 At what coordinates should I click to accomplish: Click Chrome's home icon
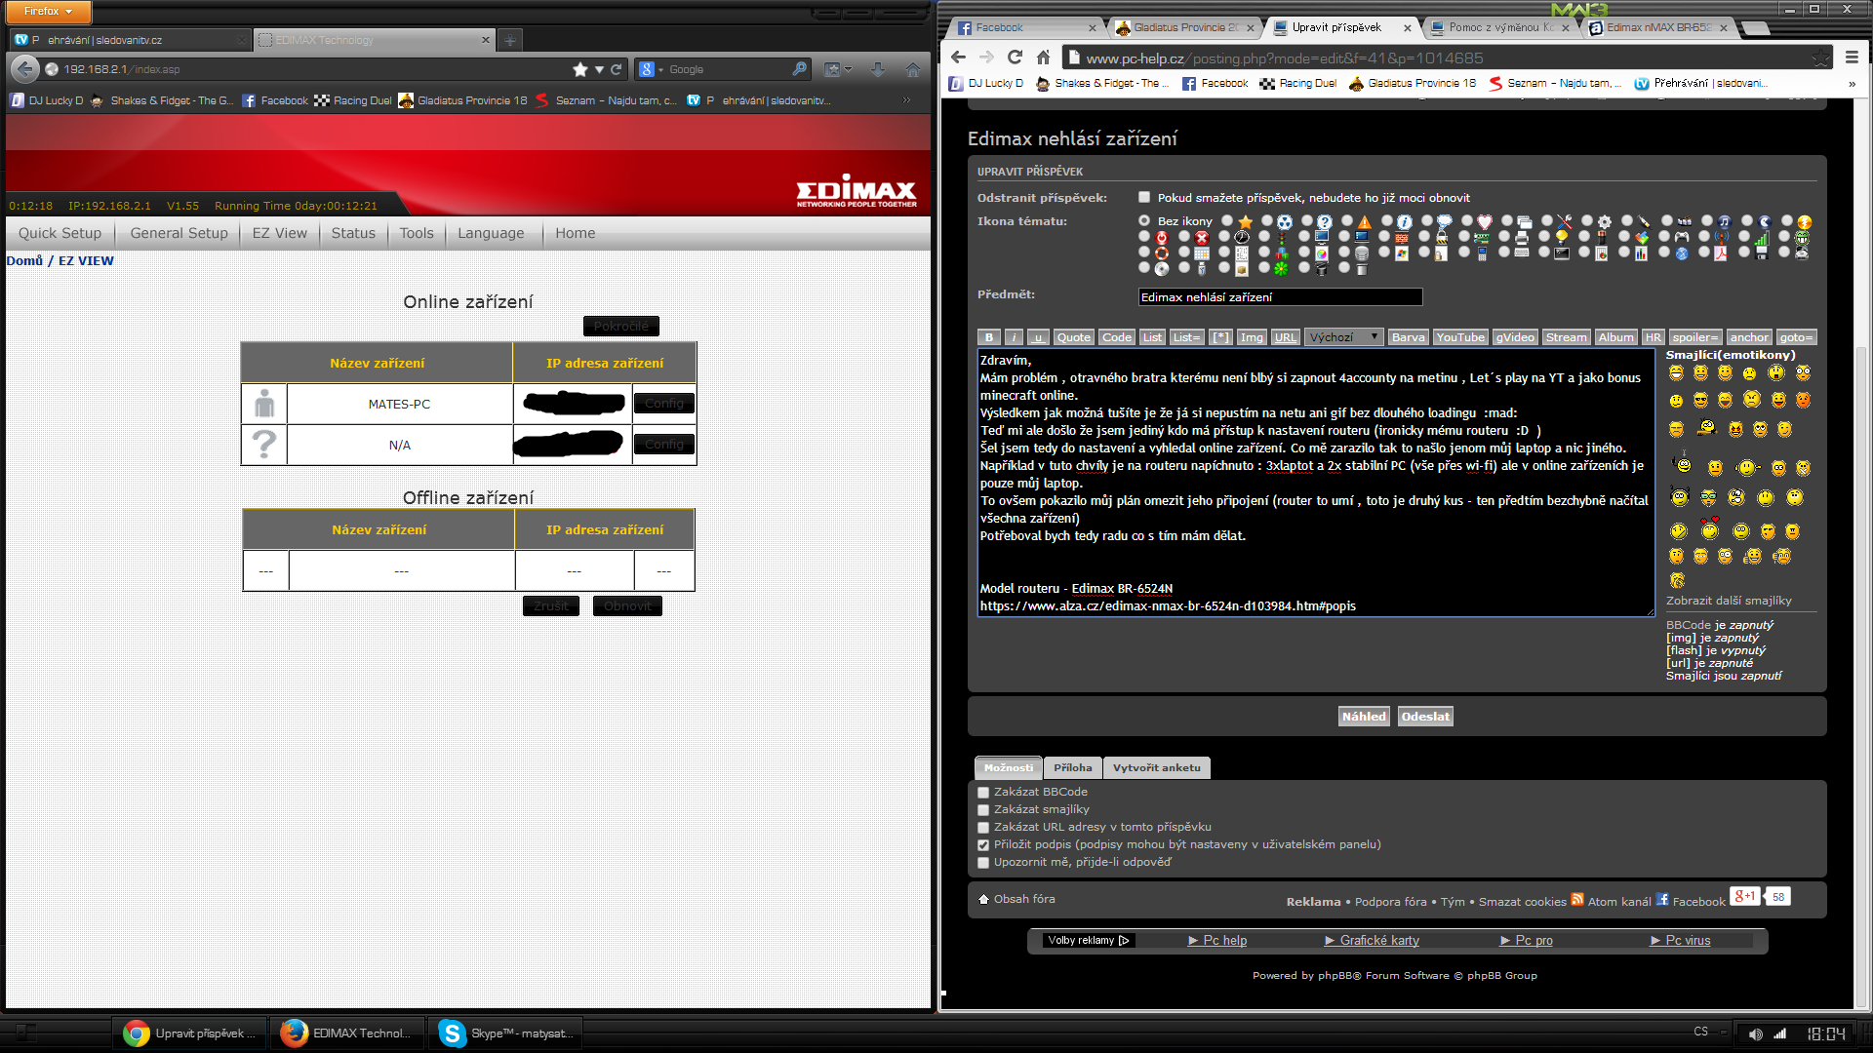coord(1043,58)
